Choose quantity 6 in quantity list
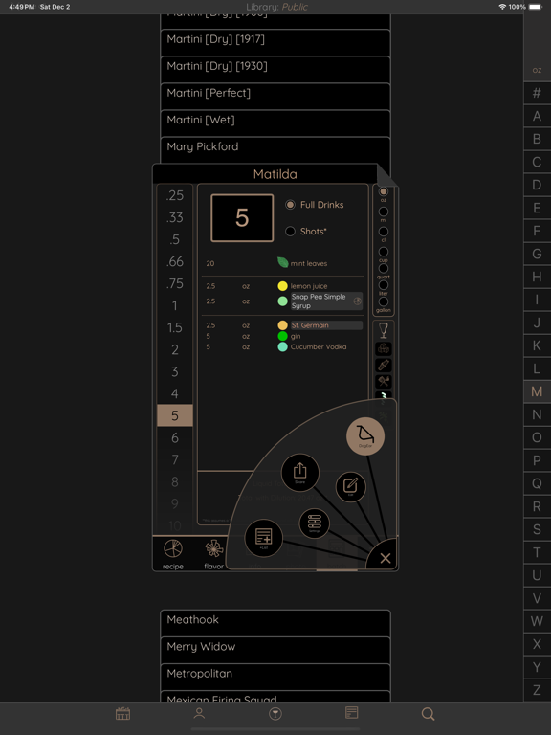 (175, 437)
